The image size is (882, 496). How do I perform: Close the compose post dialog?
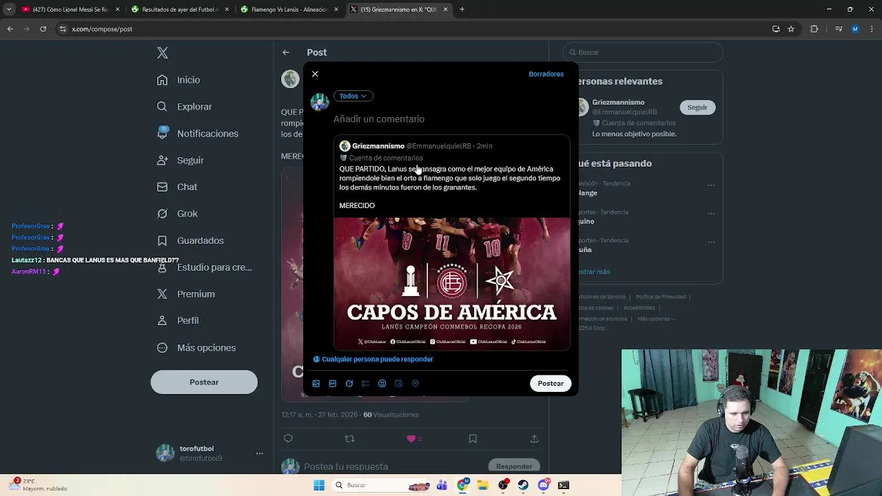click(x=315, y=74)
